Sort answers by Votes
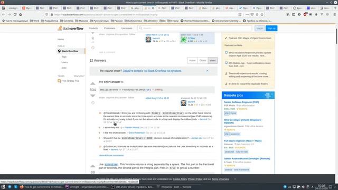 coord(212,61)
